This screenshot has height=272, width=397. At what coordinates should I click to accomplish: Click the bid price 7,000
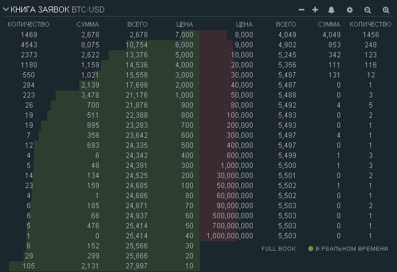pyautogui.click(x=185, y=35)
